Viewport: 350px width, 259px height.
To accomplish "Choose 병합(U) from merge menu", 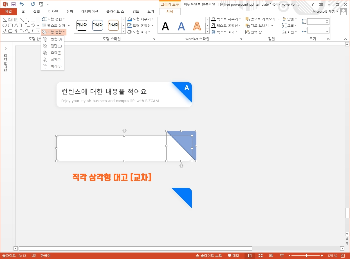I will point(53,39).
